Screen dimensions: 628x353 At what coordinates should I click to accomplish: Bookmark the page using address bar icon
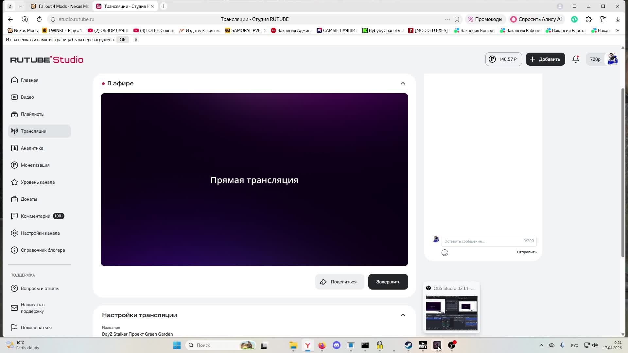pos(457,19)
